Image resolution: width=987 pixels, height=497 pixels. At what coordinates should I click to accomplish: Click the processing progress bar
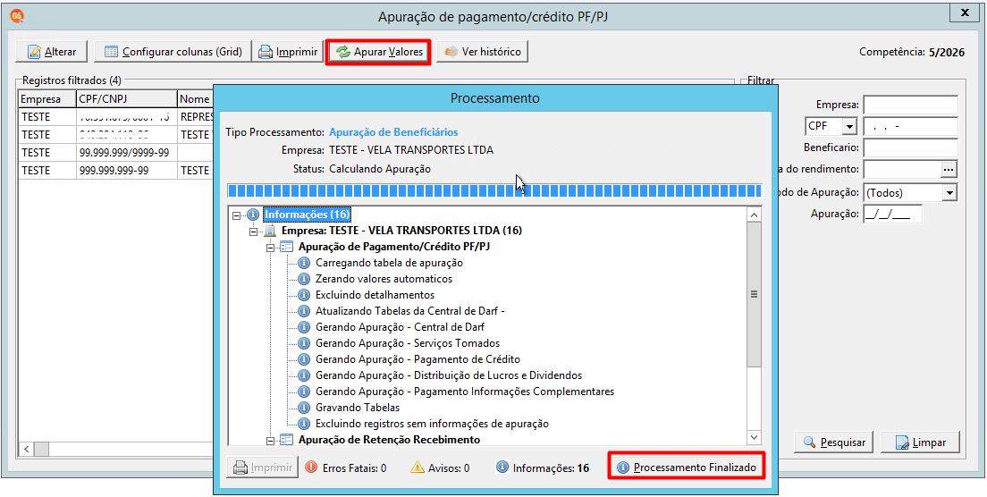point(494,191)
